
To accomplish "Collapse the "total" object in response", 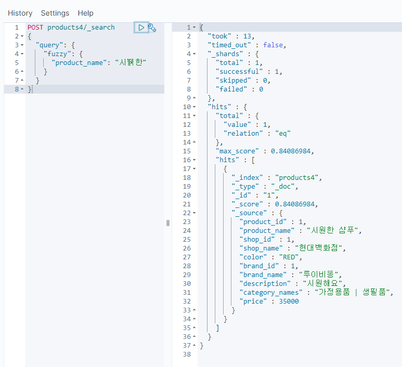I will (194, 116).
